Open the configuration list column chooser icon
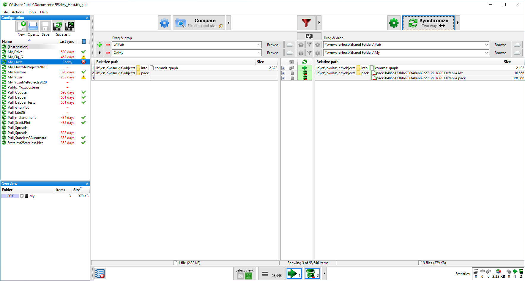The width and height of the screenshot is (525, 281). (83, 42)
